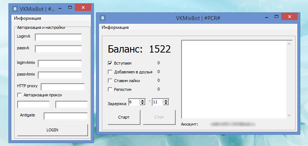Image resolution: width=308 pixels, height=146 pixels.
Task: Enable the Ставим лайки checkbox
Action: coord(110,81)
